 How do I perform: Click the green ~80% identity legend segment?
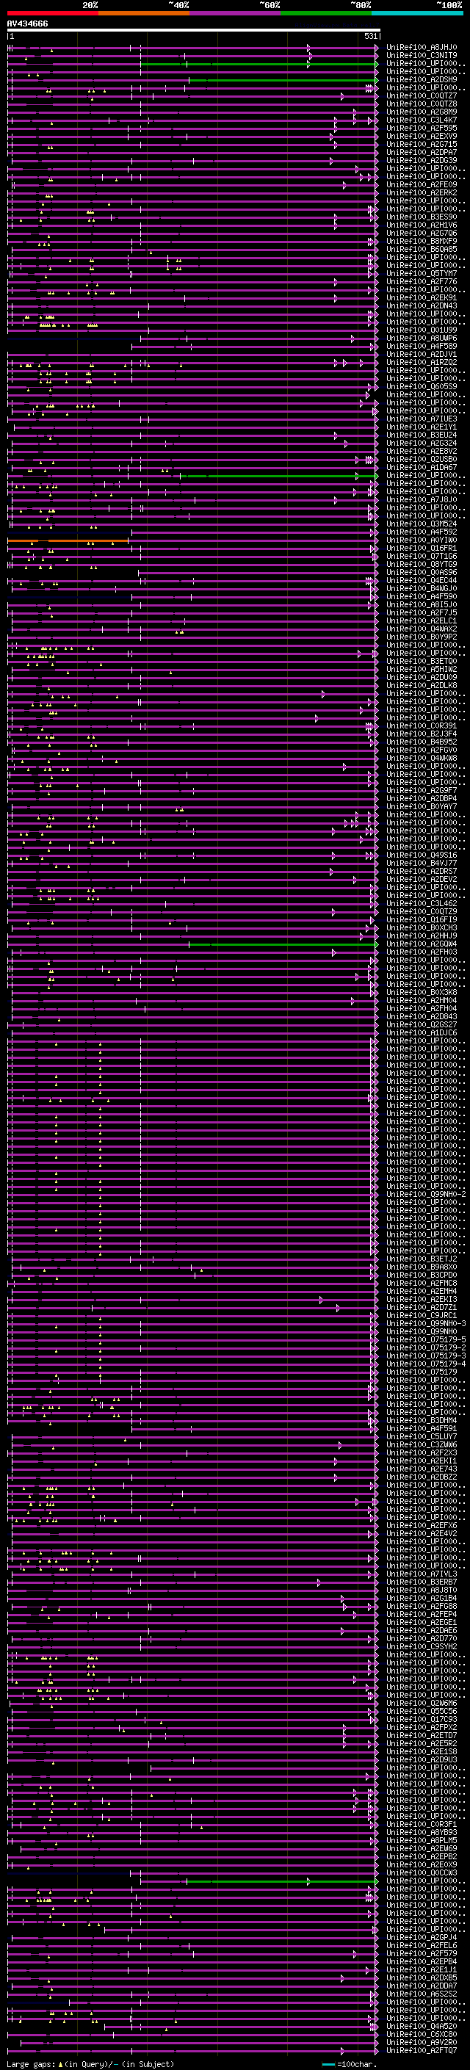[x=326, y=14]
